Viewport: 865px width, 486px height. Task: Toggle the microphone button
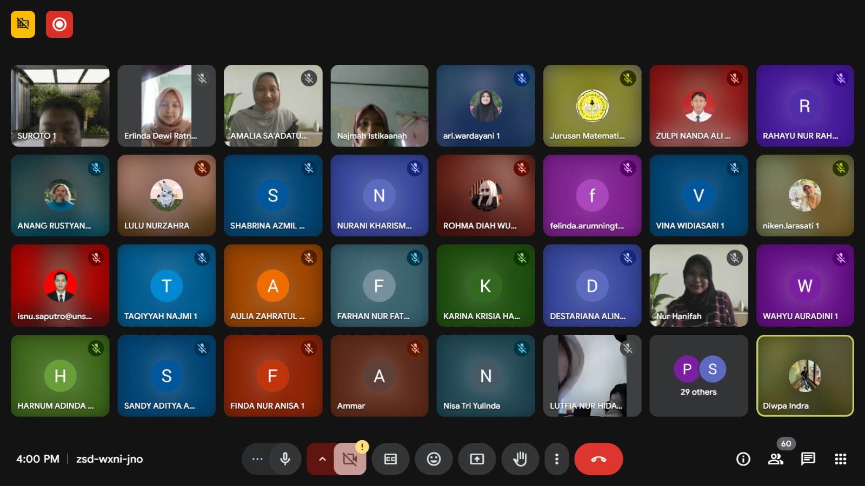pyautogui.click(x=285, y=459)
